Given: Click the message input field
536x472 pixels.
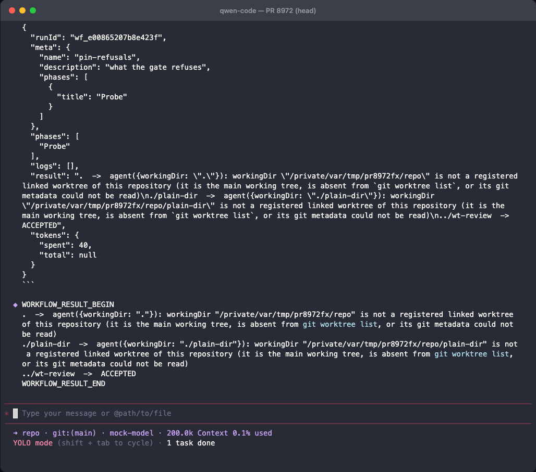Looking at the screenshot, I should [x=267, y=413].
